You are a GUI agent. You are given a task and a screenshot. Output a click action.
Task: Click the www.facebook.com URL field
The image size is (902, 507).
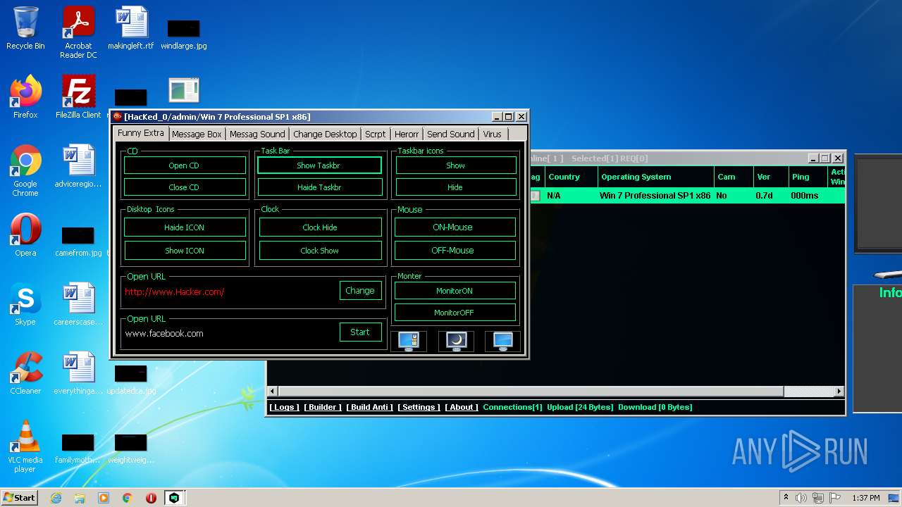point(230,333)
